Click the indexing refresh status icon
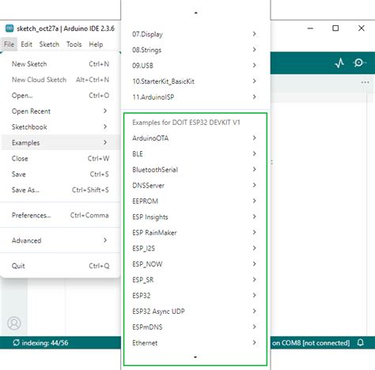This screenshot has height=370, width=375. [16, 342]
